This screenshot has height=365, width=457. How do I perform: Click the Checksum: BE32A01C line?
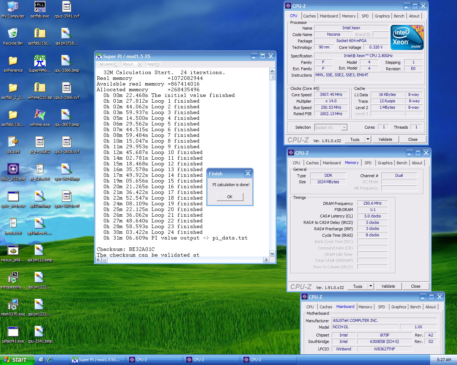tap(126, 249)
